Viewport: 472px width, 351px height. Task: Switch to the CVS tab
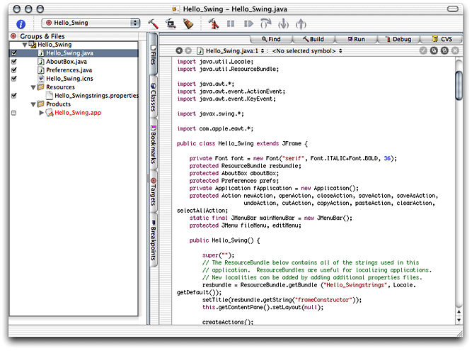point(442,39)
